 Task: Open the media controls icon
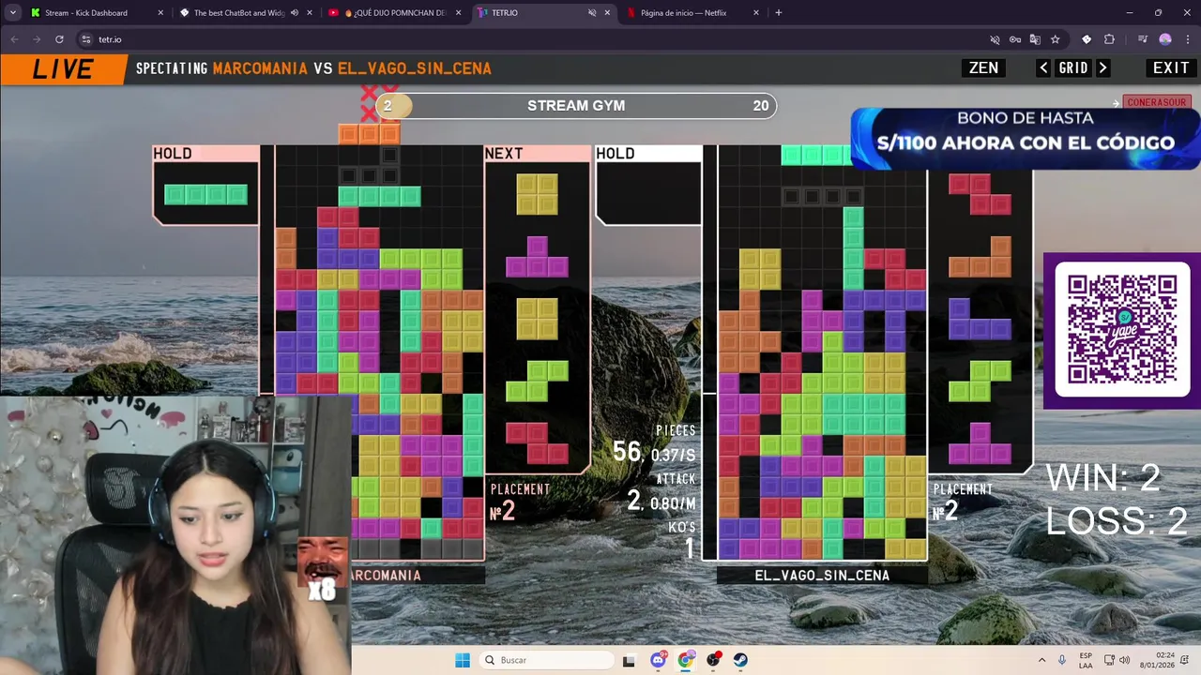click(x=1142, y=39)
